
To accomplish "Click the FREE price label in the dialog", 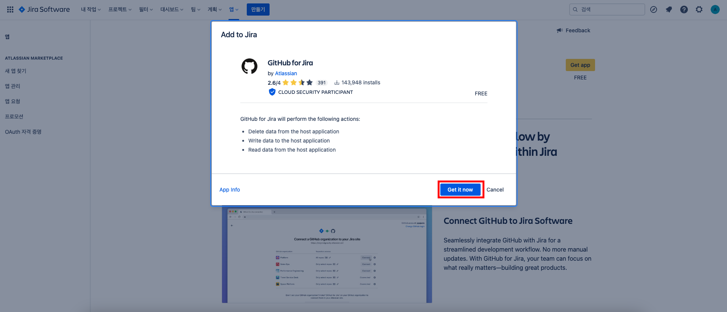I will pos(481,93).
